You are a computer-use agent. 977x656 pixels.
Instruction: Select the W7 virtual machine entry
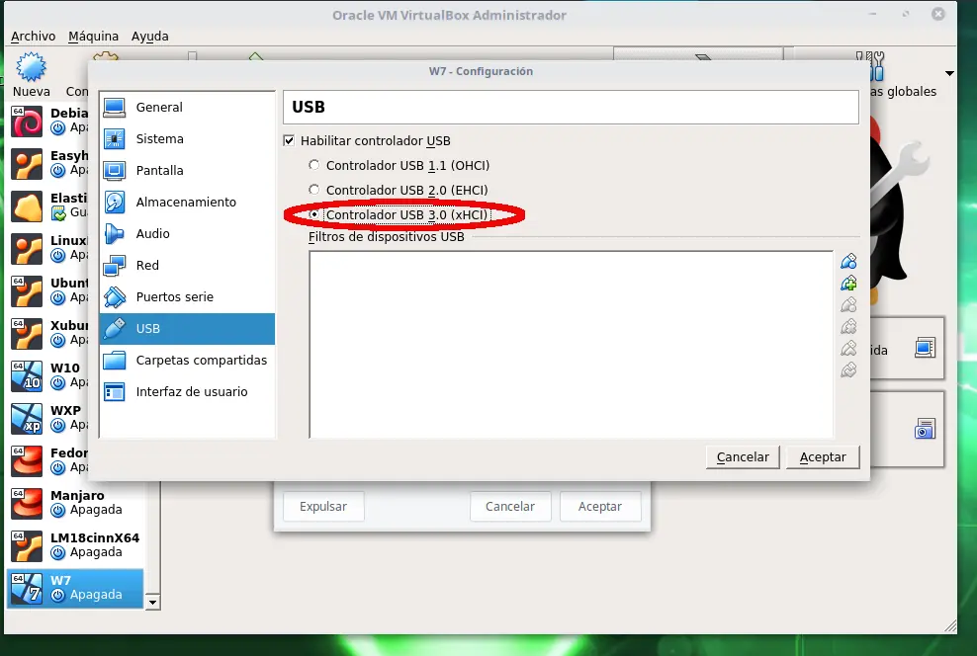pos(75,588)
